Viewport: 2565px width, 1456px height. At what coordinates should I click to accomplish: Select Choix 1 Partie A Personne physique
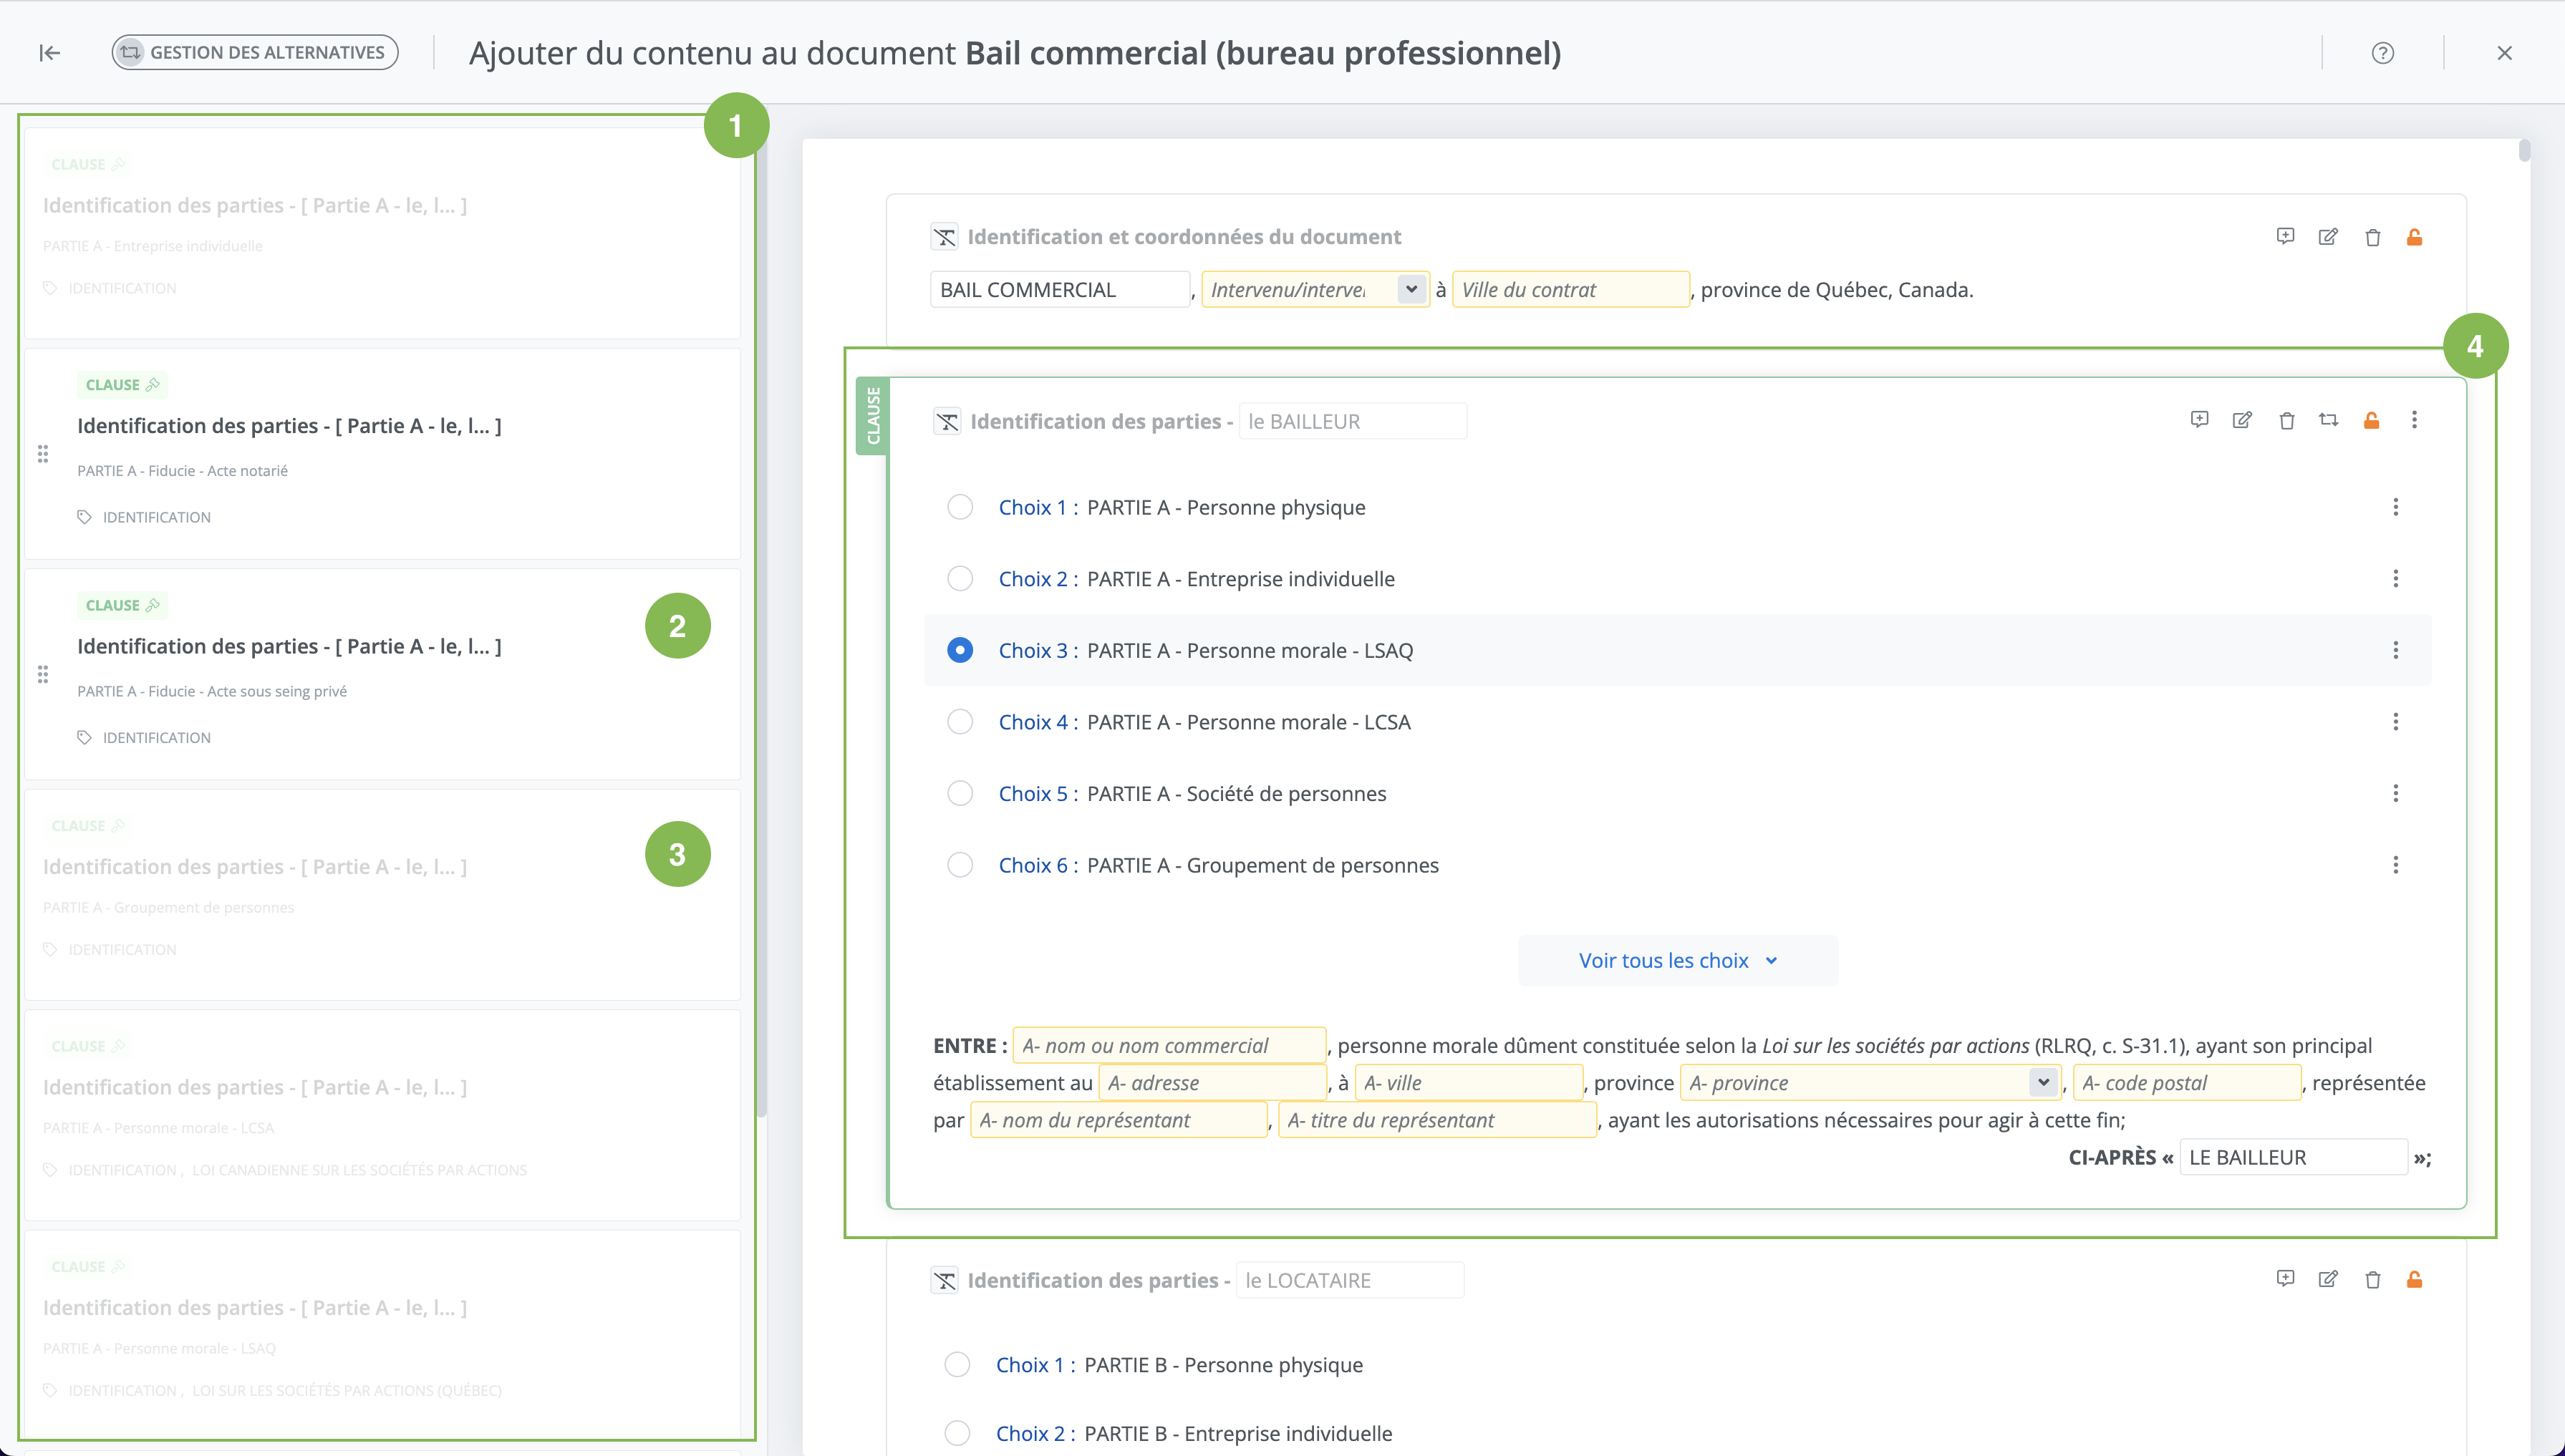(x=960, y=507)
